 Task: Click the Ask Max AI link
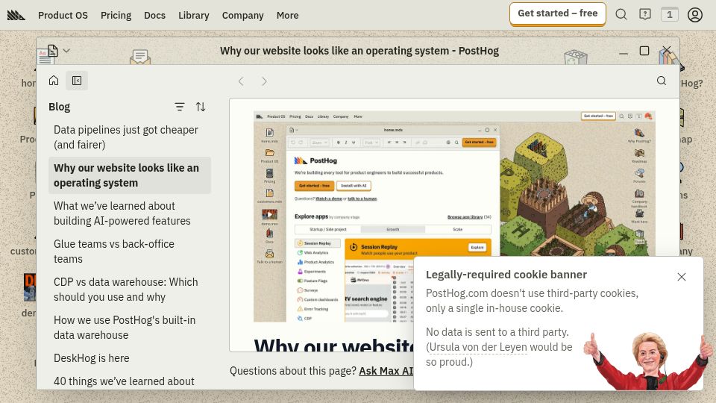pyautogui.click(x=386, y=371)
